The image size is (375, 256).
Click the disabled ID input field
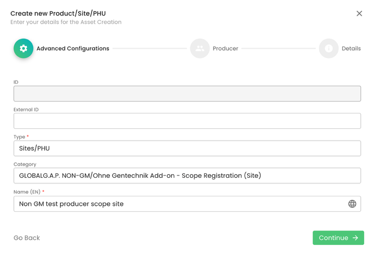[187, 94]
